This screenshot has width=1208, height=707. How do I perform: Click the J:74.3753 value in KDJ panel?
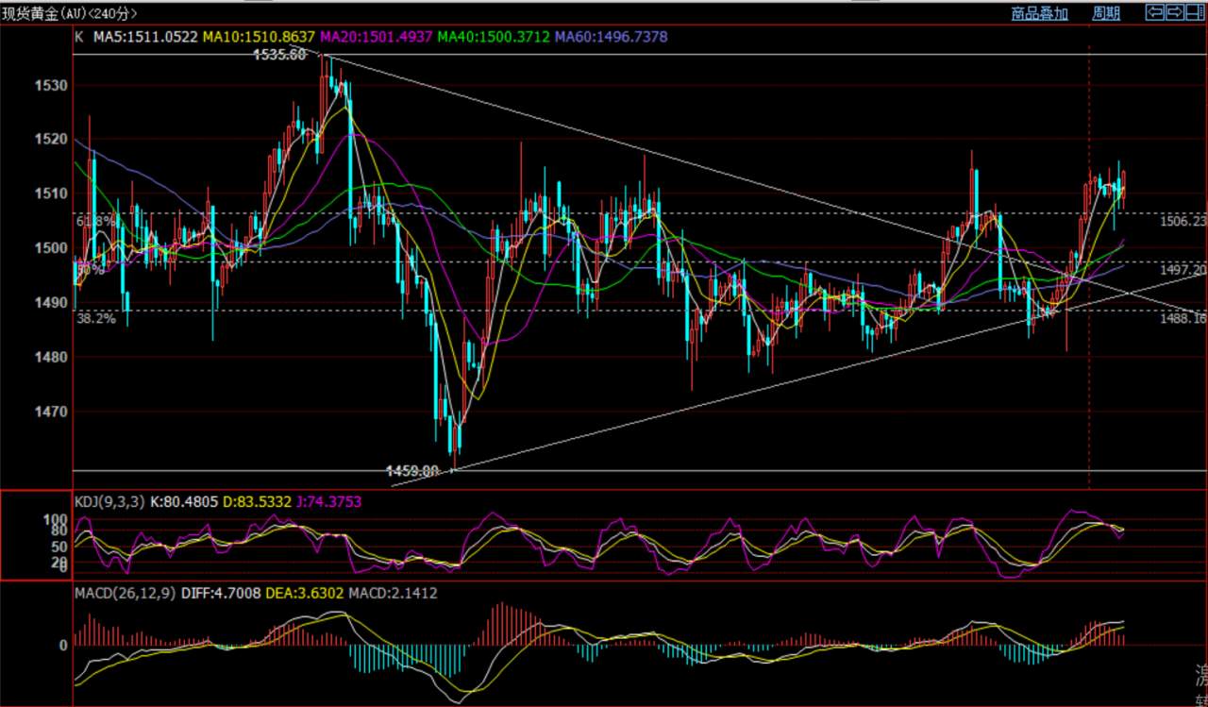click(330, 502)
